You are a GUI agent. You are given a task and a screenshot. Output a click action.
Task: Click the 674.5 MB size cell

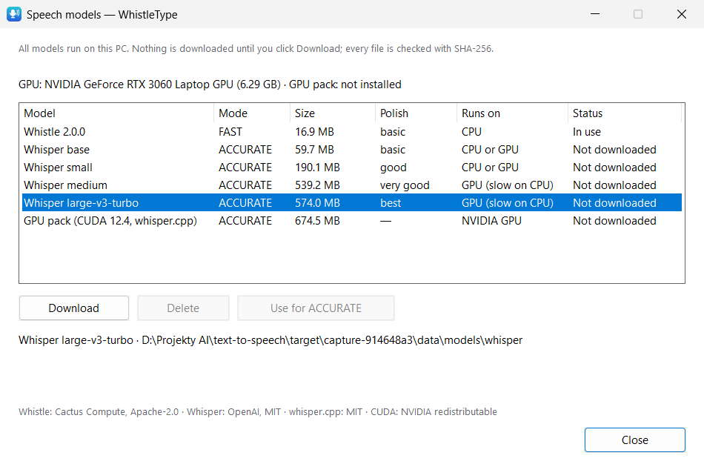(x=317, y=221)
